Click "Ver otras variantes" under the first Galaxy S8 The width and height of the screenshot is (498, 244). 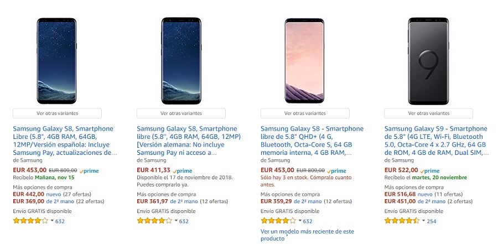(57, 113)
